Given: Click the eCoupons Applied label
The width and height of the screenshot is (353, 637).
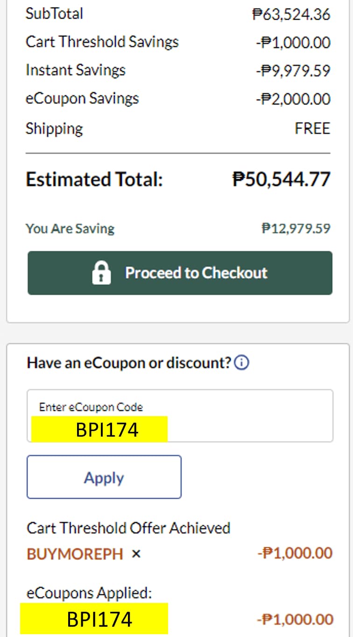Looking at the screenshot, I should pos(89,593).
